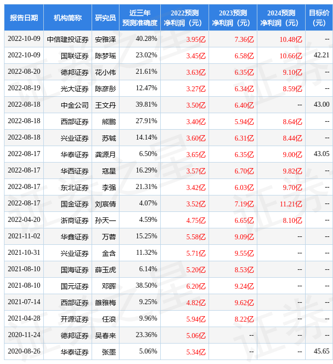Click accuracy value 40.28%
The width and height of the screenshot is (333, 364).
click(x=146, y=38)
